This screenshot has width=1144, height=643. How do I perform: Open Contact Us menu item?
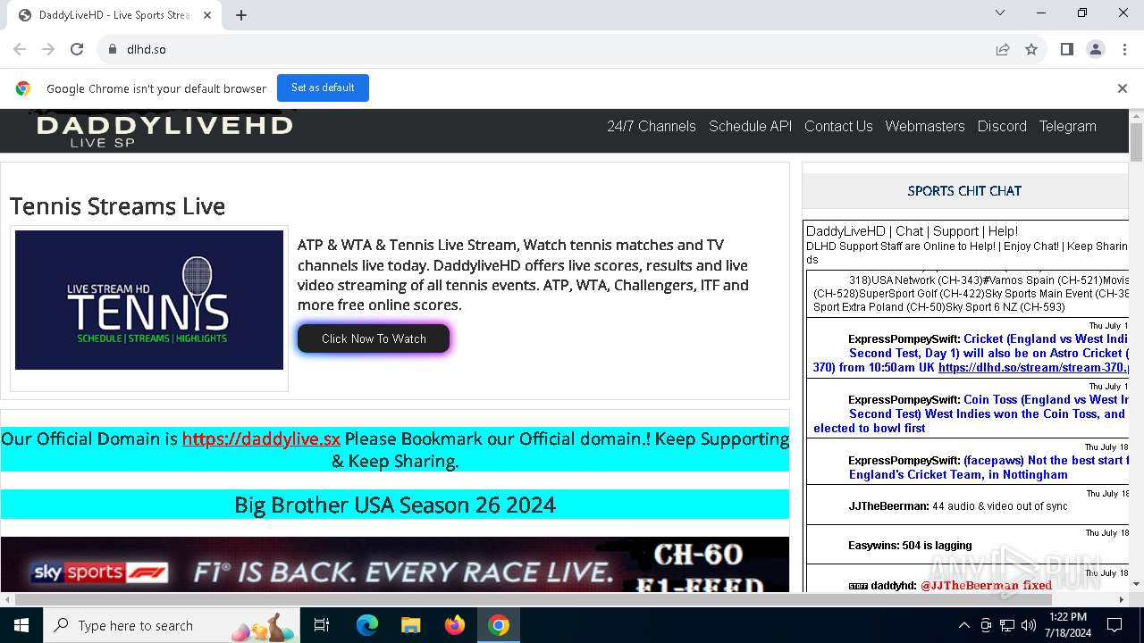click(x=838, y=127)
